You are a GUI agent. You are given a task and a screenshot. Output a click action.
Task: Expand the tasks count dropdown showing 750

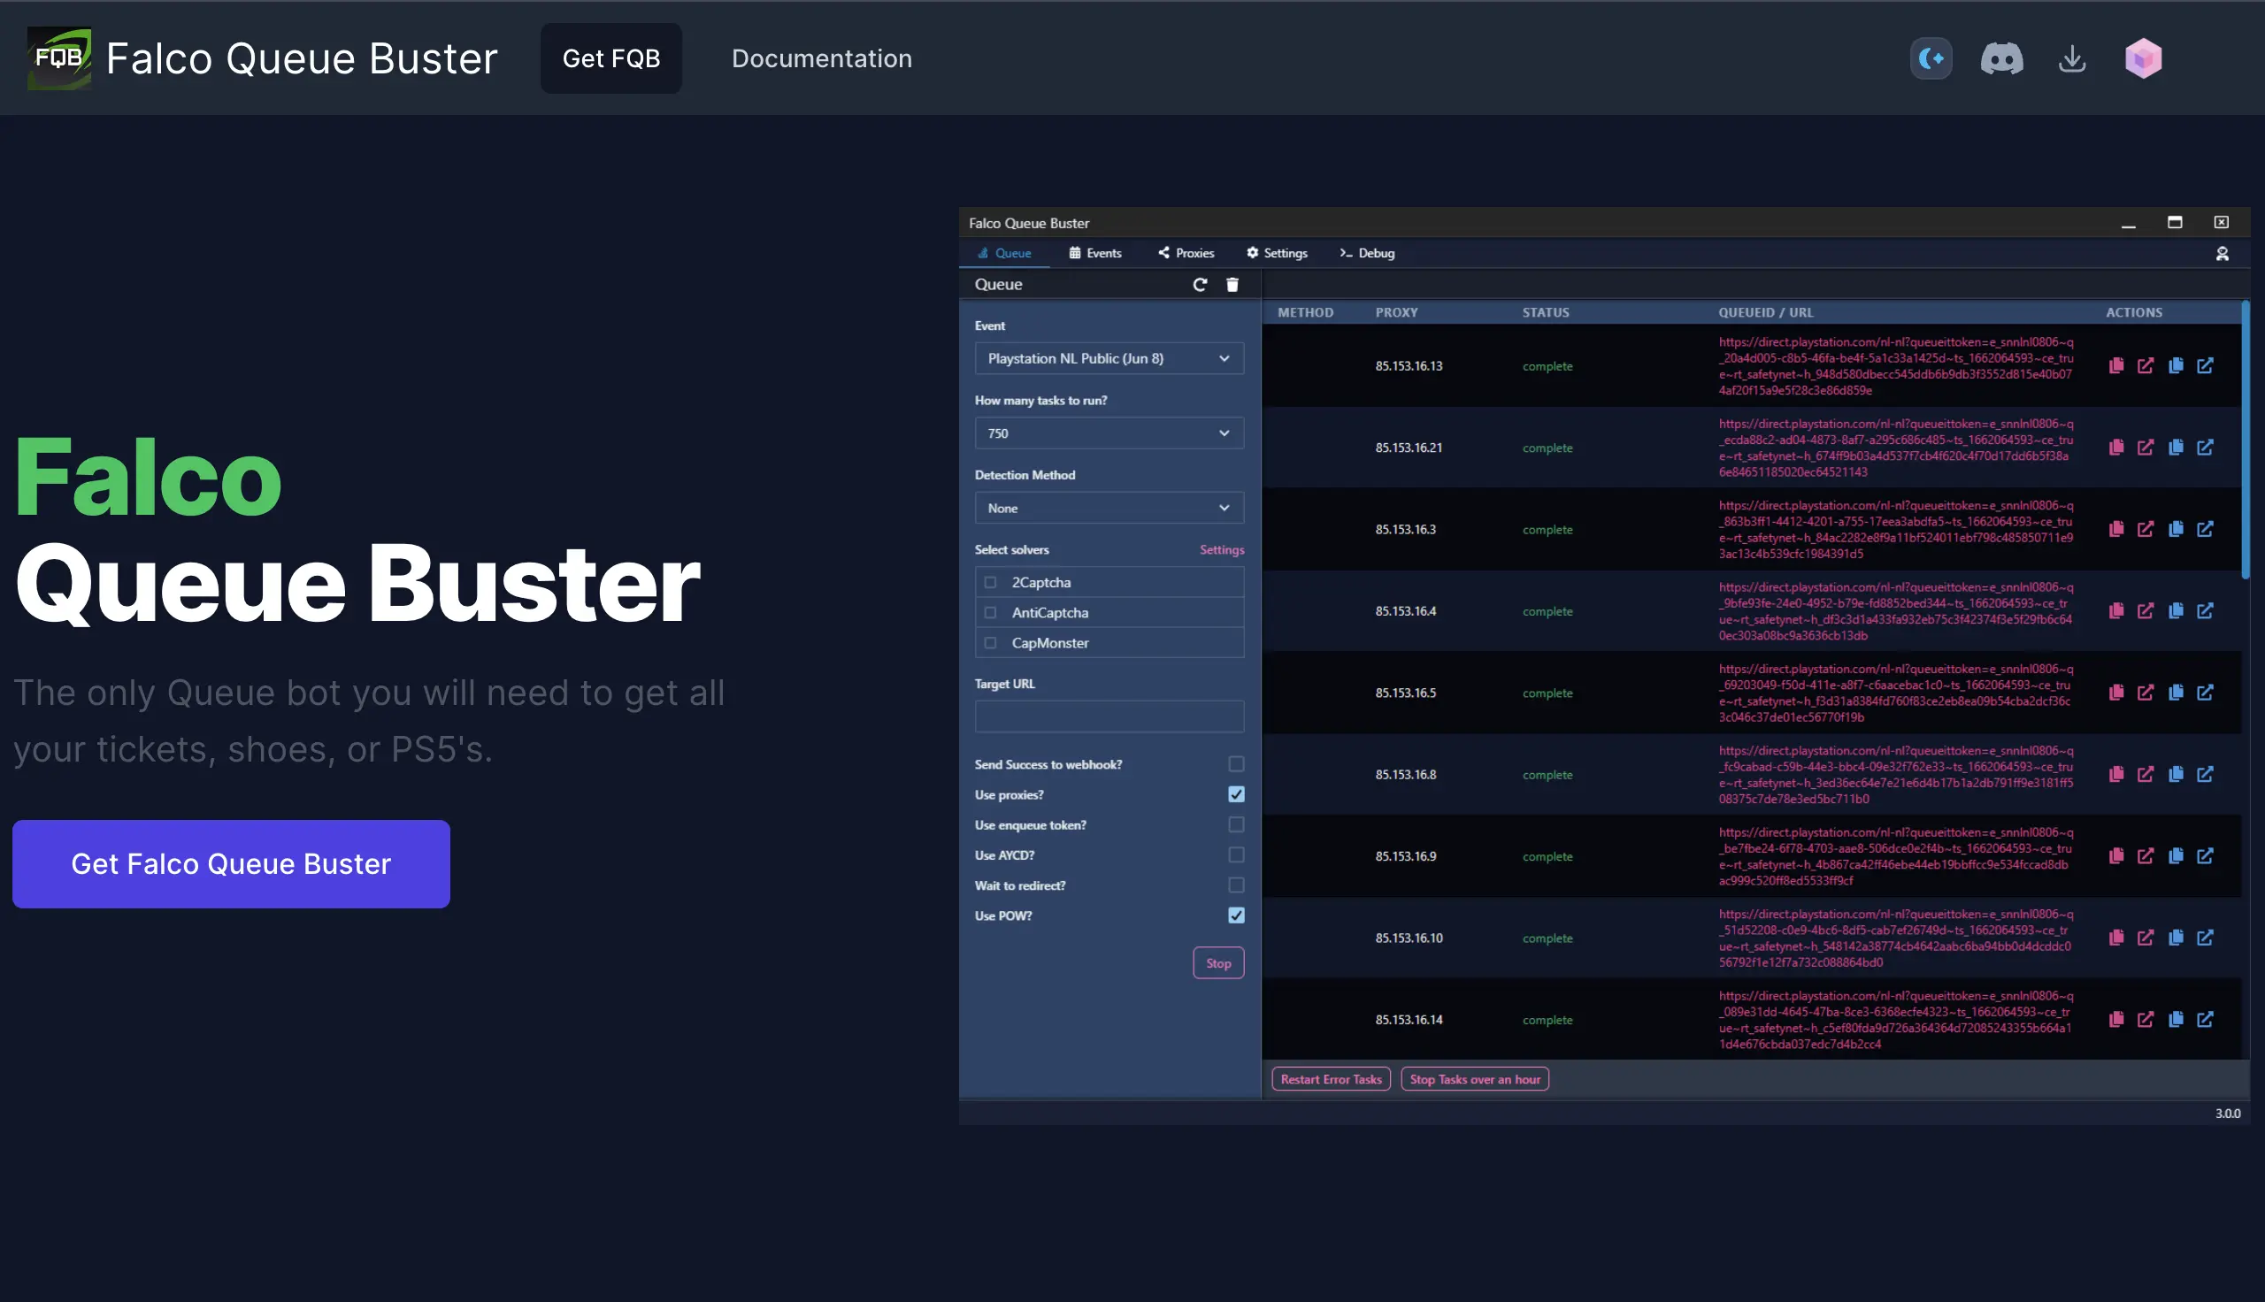pyautogui.click(x=1108, y=433)
